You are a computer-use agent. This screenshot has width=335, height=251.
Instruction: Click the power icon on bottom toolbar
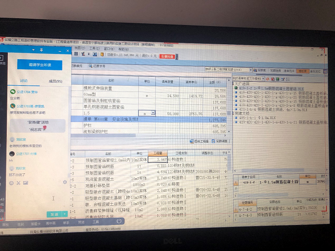(x=119, y=221)
